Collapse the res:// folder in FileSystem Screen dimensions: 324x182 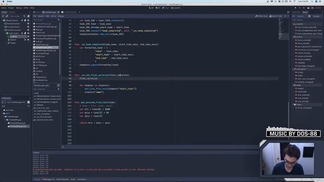tap(3, 113)
